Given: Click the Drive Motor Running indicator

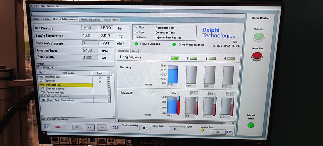Looking at the screenshot, I should tap(174, 44).
